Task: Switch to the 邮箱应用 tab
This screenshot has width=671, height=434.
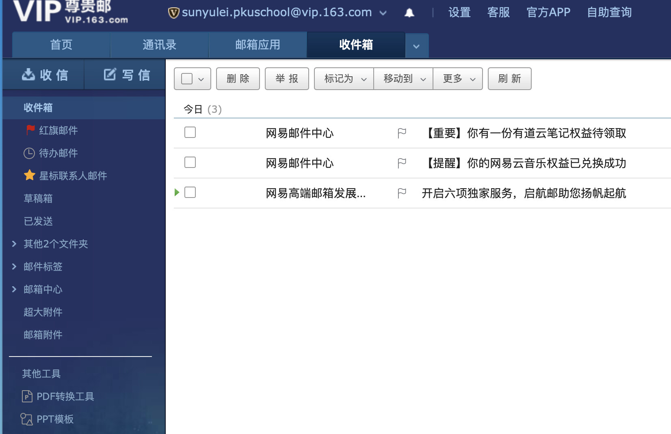Action: tap(258, 45)
